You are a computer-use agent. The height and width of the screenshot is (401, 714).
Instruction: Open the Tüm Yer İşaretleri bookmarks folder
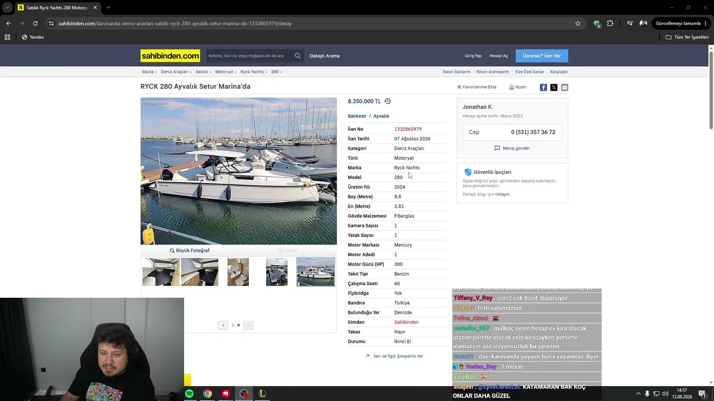coord(687,37)
